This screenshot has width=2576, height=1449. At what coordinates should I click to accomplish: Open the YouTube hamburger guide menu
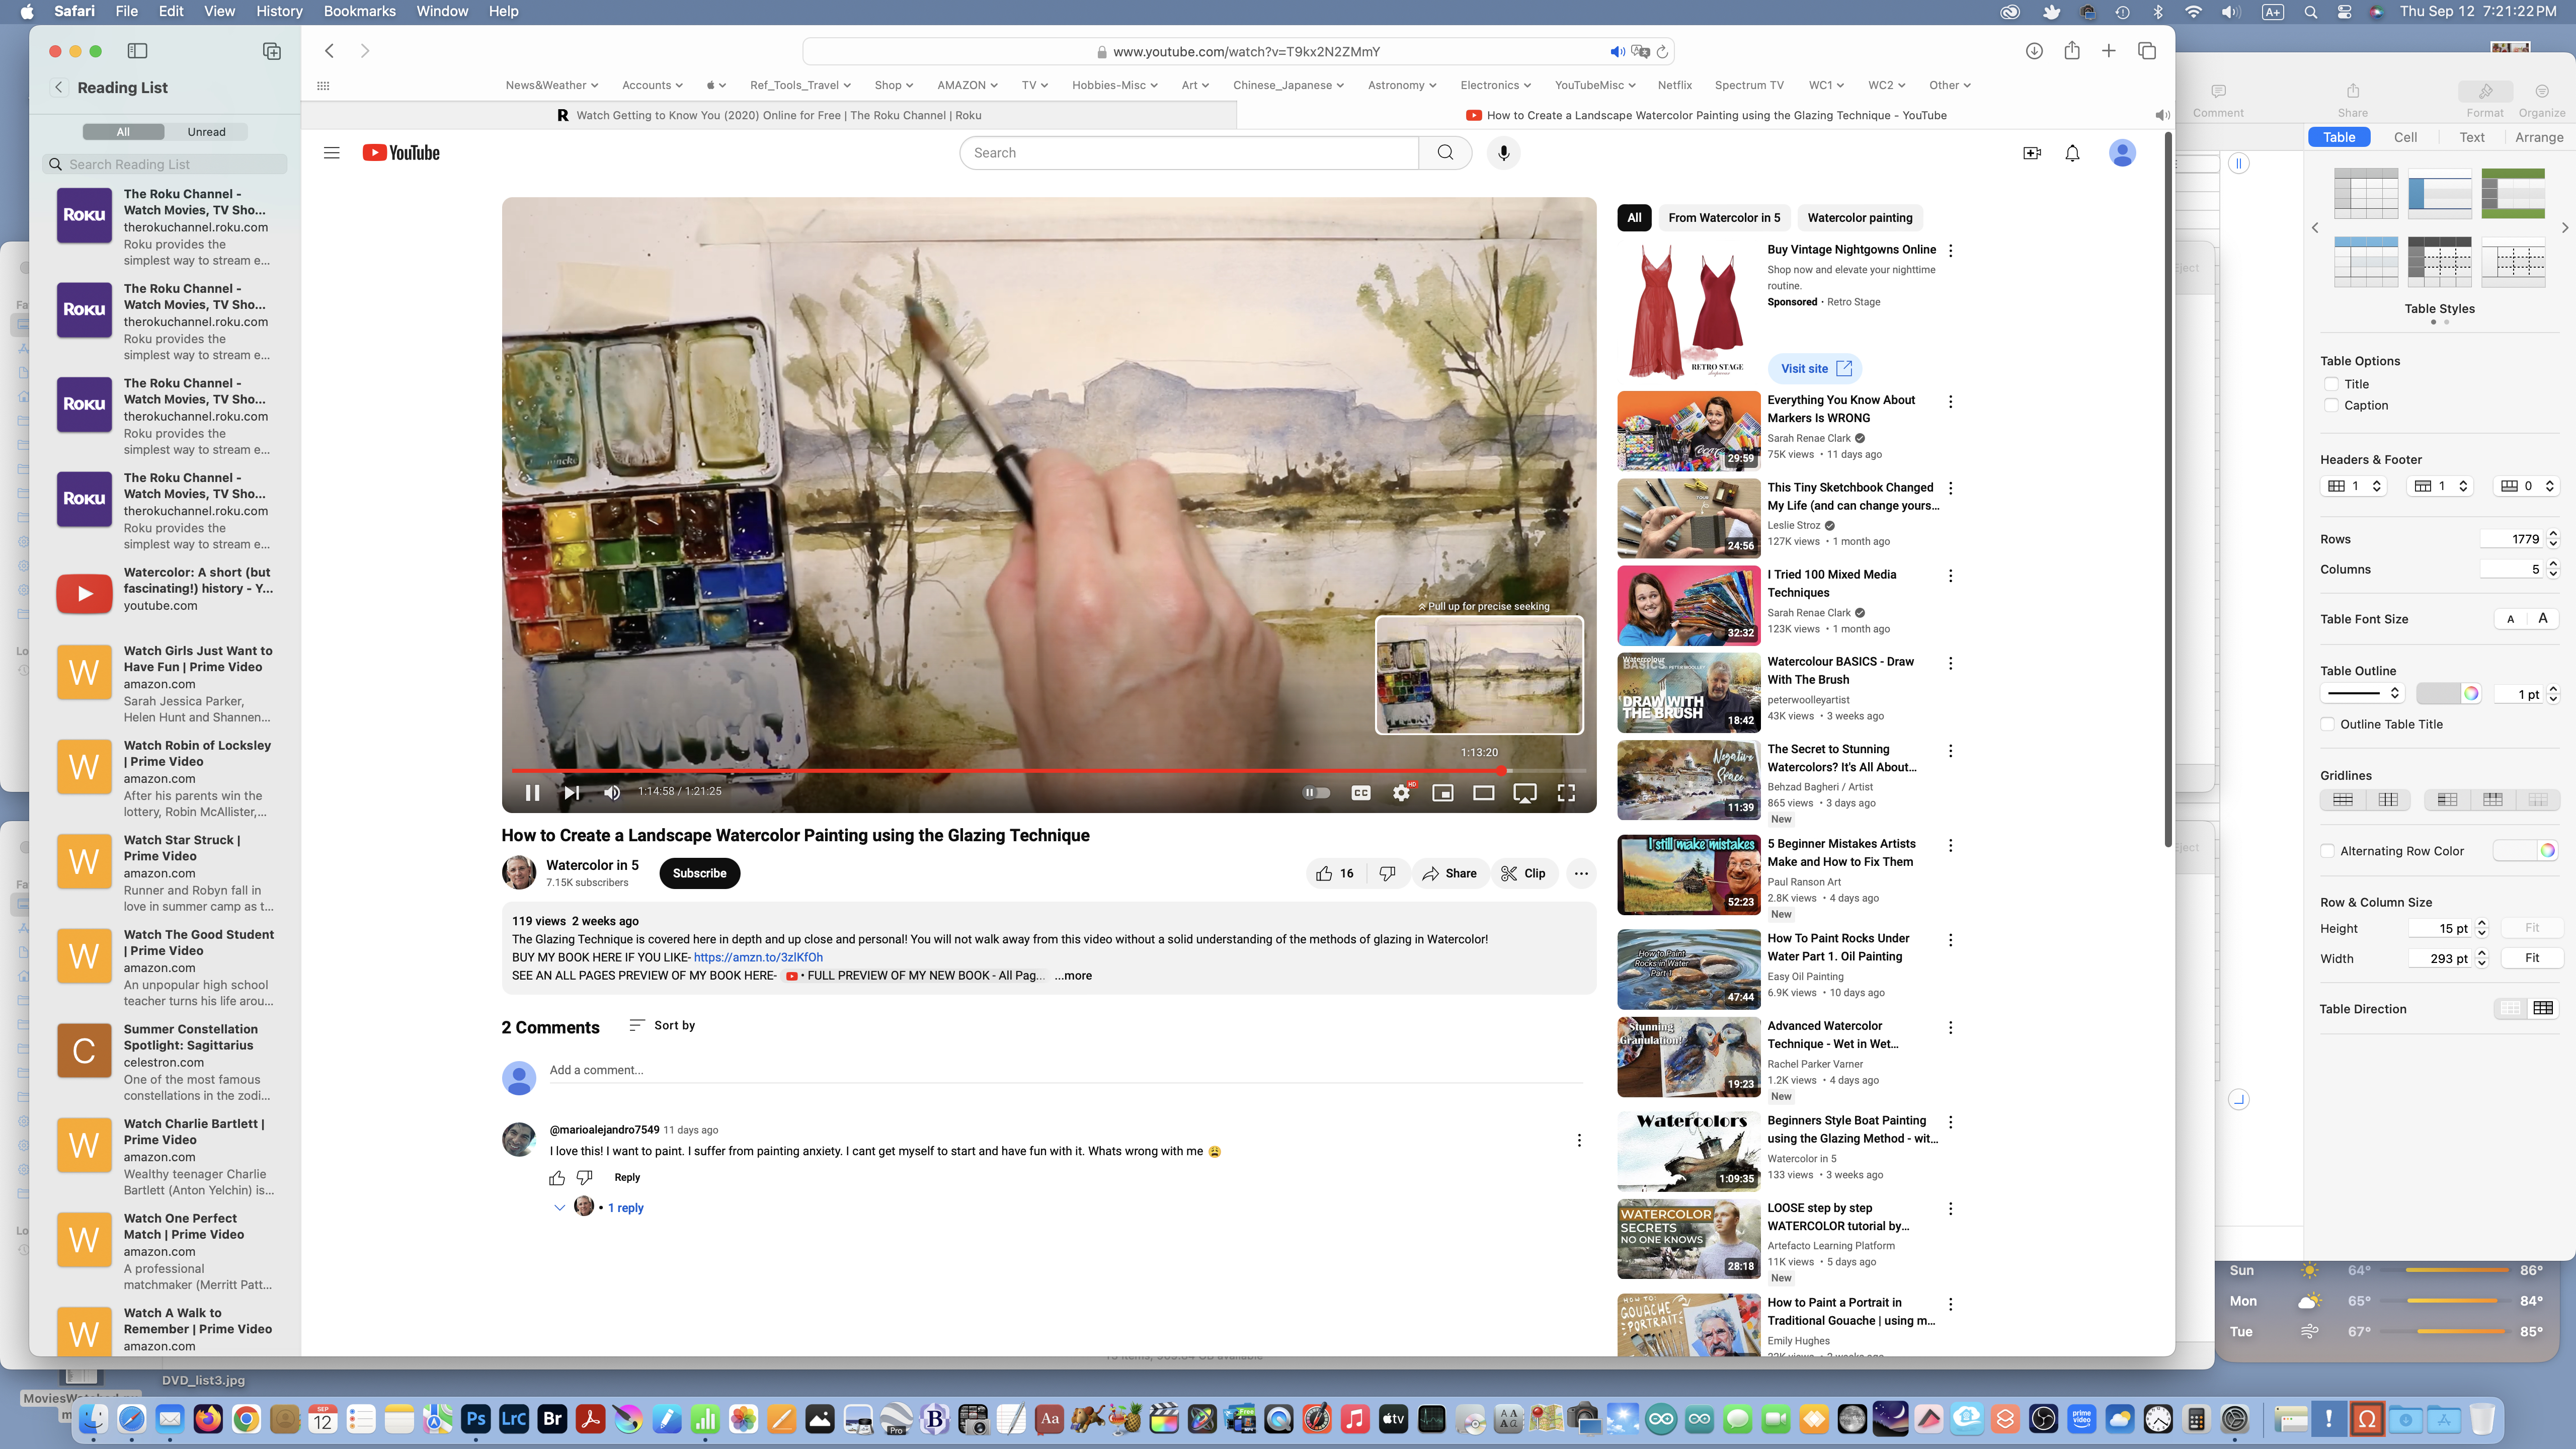(x=331, y=153)
